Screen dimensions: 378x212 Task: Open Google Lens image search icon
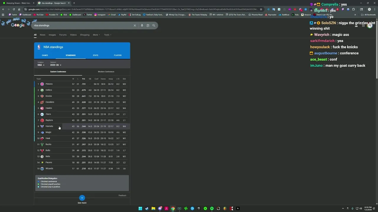tap(148, 26)
